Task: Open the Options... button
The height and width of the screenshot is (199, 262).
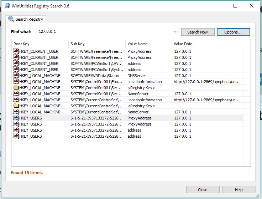Action: [233, 32]
